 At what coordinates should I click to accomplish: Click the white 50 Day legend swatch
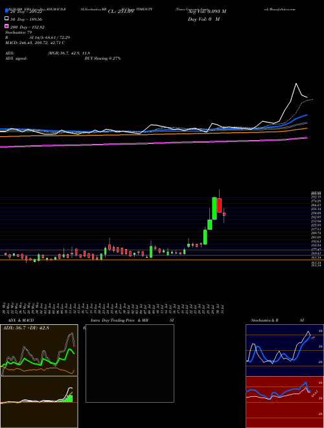(x=6, y=19)
